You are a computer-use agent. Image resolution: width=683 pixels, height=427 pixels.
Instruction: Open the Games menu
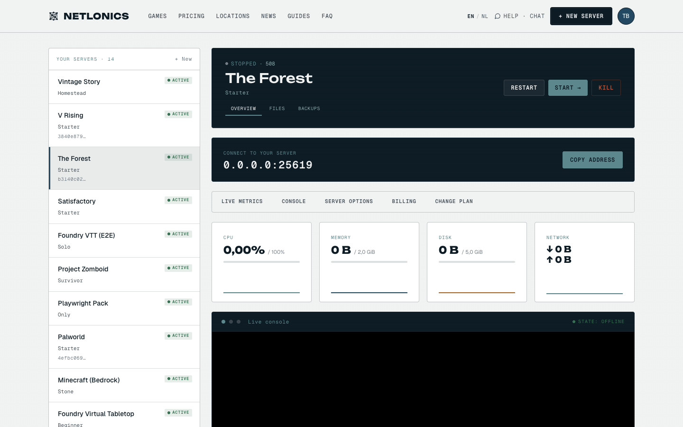pos(157,16)
